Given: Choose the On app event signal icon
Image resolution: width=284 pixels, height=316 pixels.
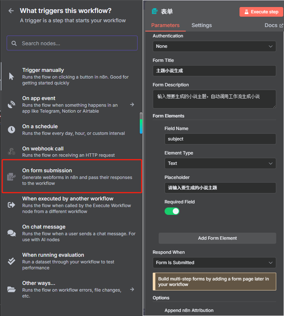Looking at the screenshot, I should [x=11, y=104].
